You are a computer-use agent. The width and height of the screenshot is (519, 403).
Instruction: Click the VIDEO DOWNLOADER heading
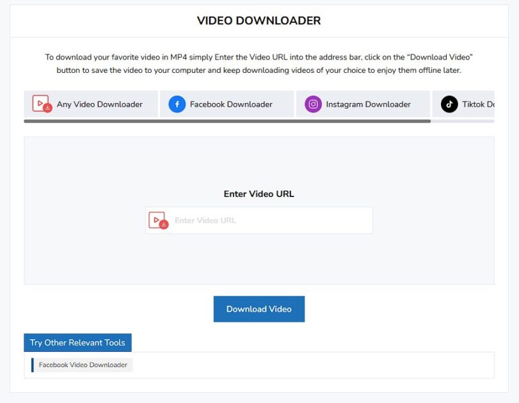tap(259, 20)
